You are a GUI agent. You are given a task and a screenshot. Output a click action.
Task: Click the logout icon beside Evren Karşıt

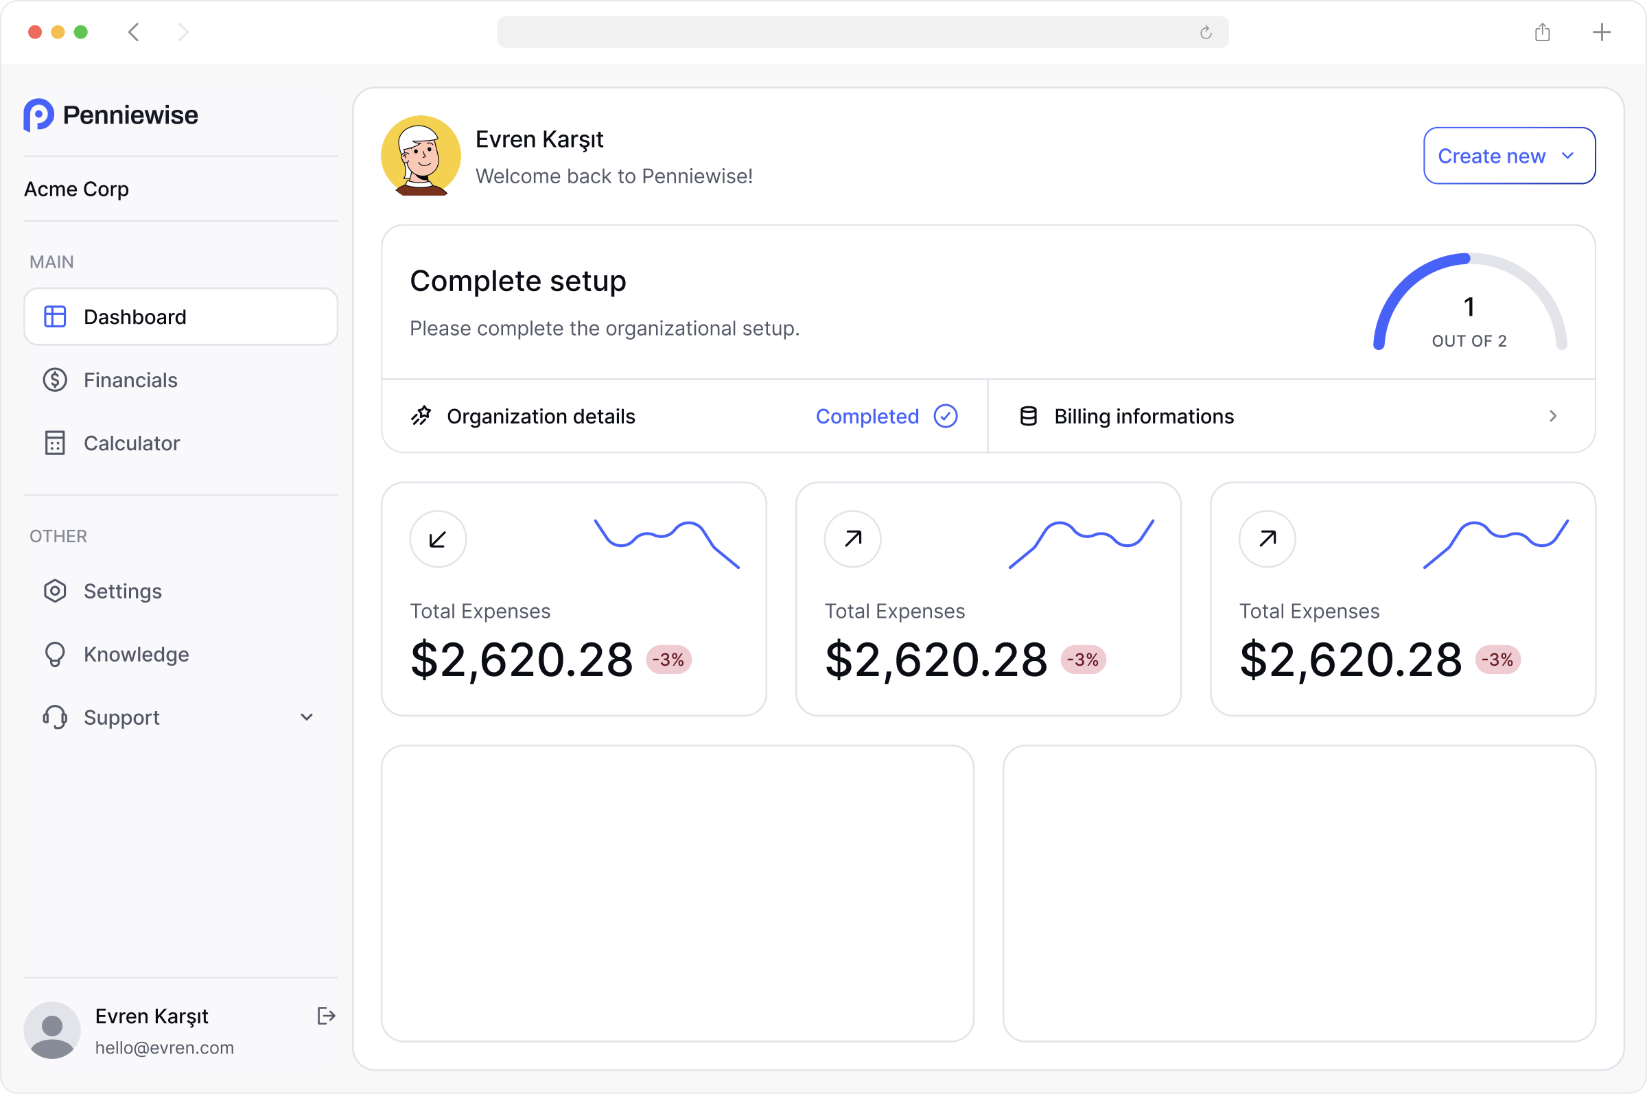(326, 1016)
